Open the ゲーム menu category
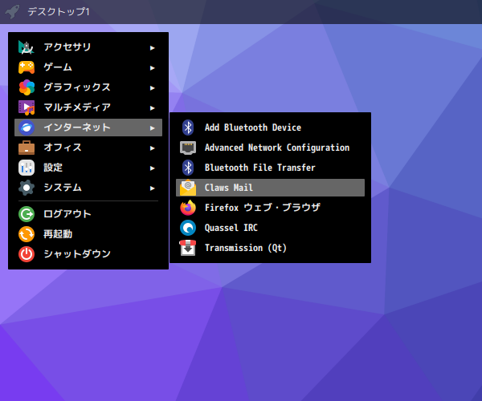The height and width of the screenshot is (401, 482). (88, 67)
